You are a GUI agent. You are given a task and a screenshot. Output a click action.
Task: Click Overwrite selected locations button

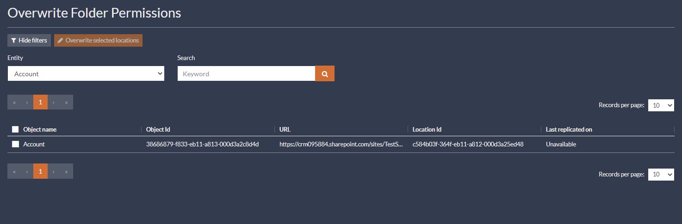(98, 40)
